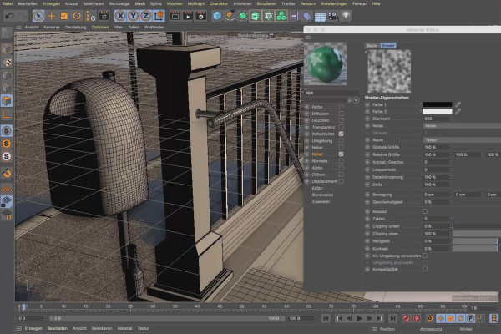Activate the Move tool cross icon

(51, 16)
